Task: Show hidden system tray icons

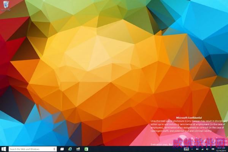Action: point(192,149)
